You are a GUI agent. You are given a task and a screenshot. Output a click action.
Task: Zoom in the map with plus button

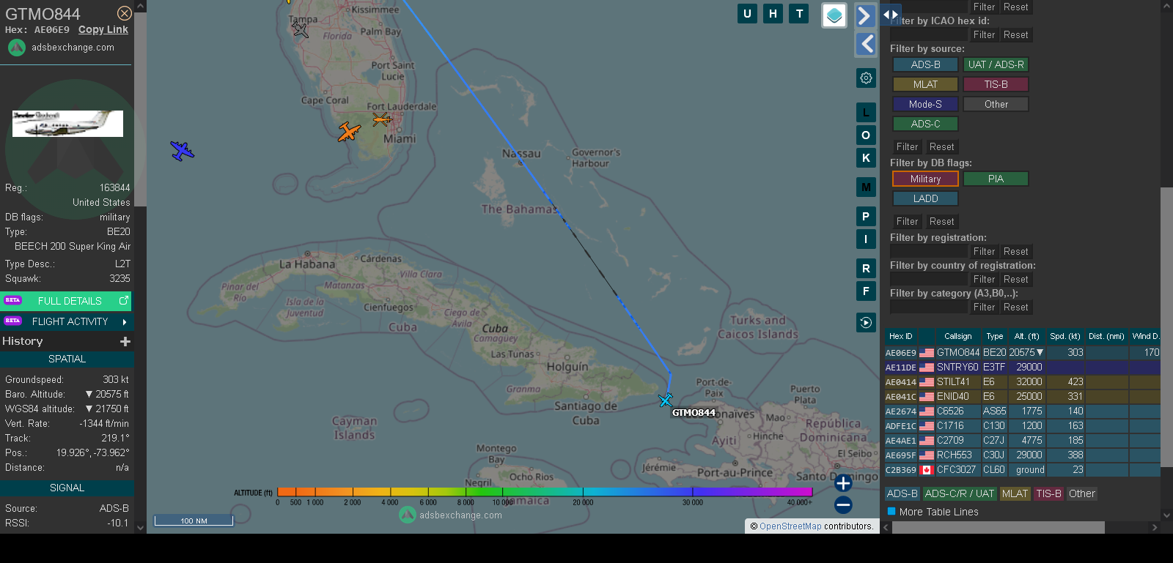coord(843,483)
